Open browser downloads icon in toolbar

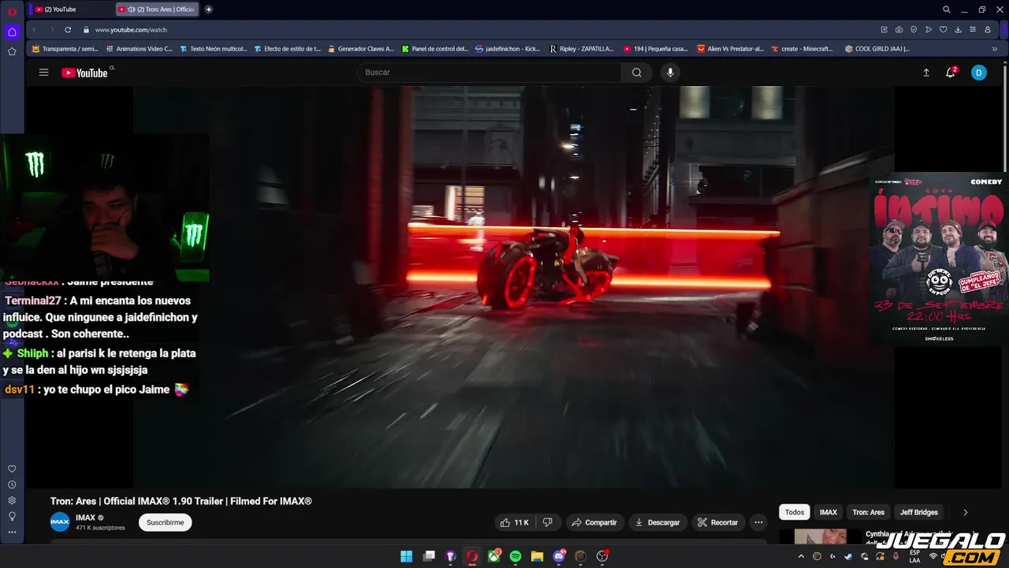coord(958,29)
